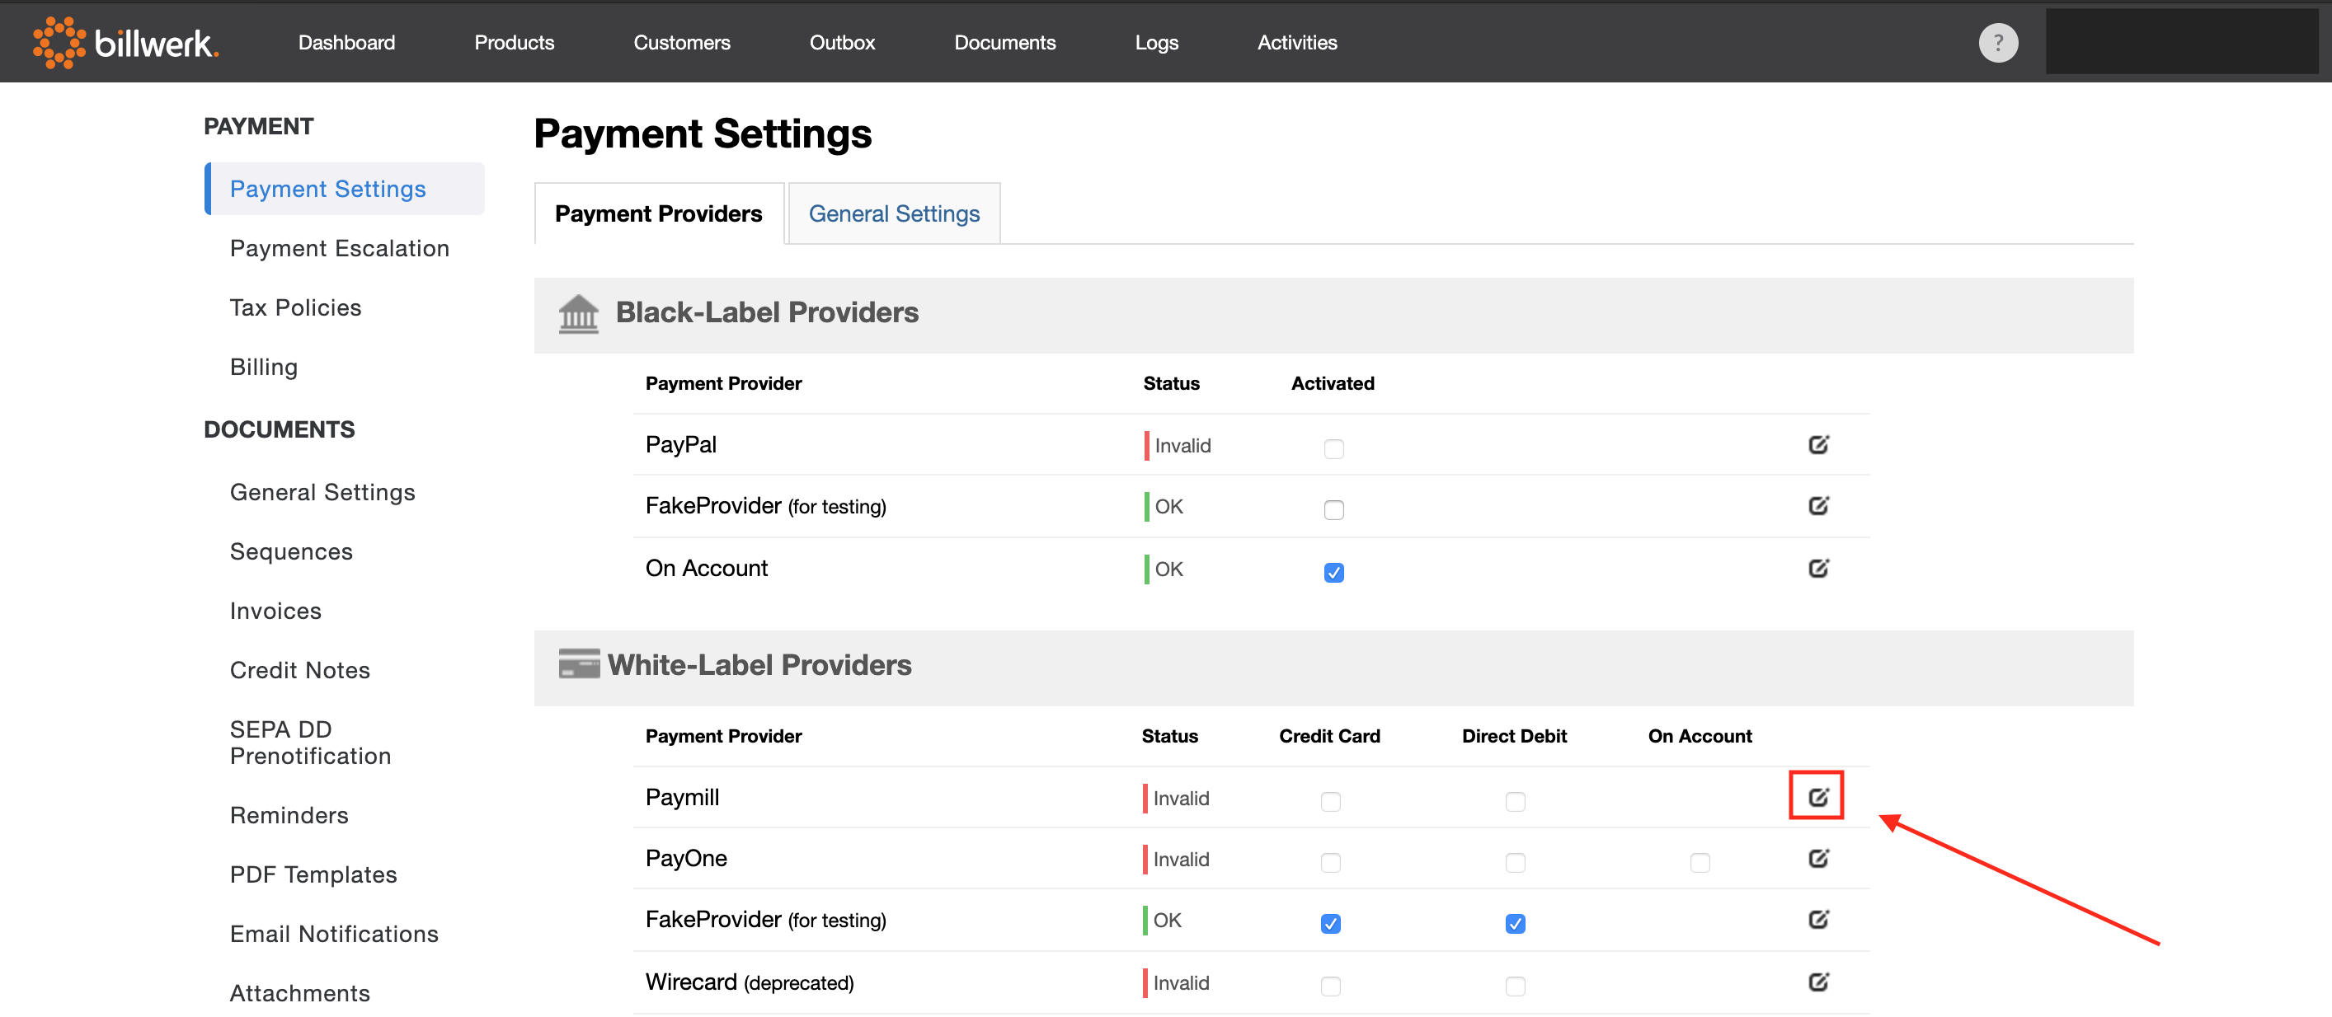Edit Black-Label FakeProvider settings icon
Screen dimensions: 2332x1017
(1817, 505)
